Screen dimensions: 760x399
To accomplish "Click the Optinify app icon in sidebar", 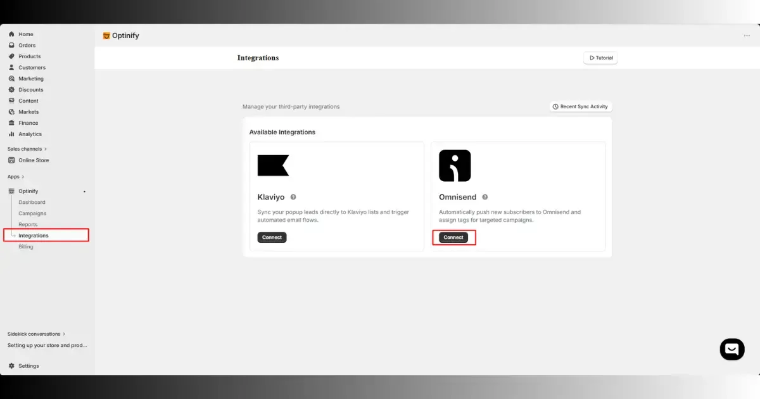I will coord(11,191).
